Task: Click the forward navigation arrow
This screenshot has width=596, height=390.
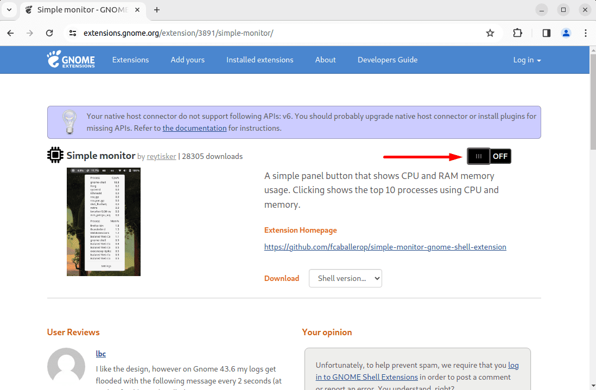Action: tap(30, 33)
